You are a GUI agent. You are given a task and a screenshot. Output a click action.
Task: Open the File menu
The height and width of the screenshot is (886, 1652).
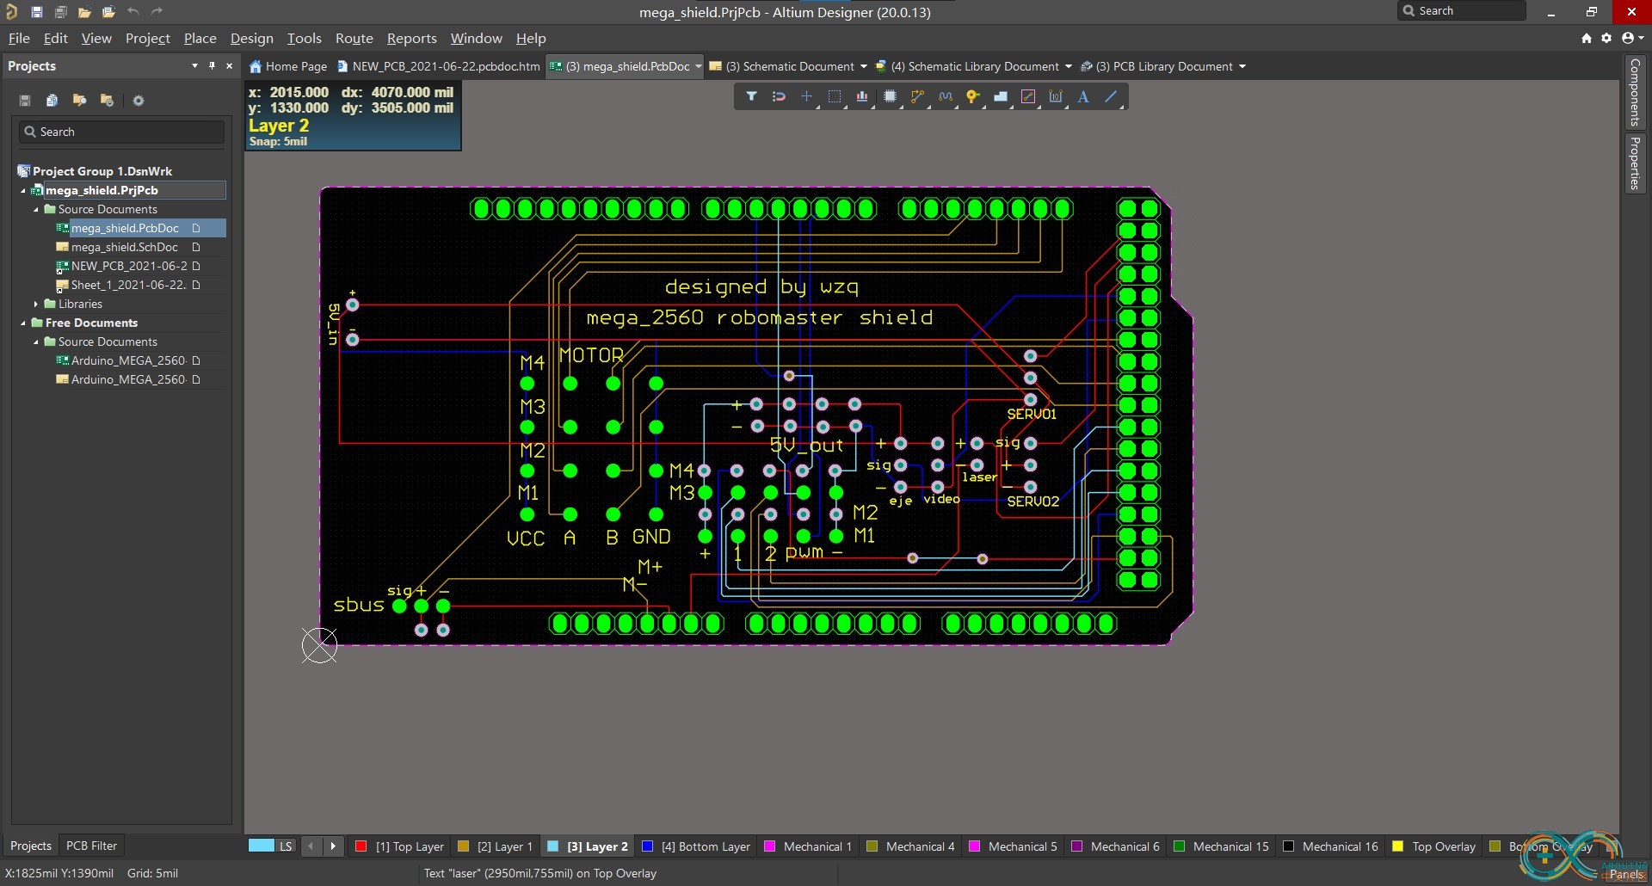click(19, 38)
